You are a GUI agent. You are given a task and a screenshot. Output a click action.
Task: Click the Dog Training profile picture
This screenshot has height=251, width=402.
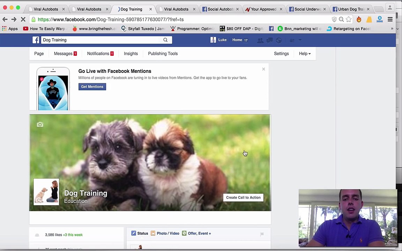46,192
